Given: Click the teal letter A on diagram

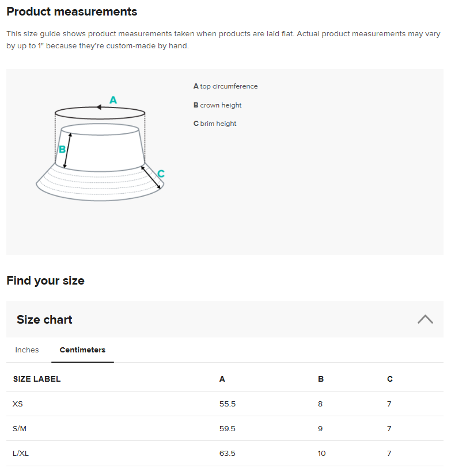Looking at the screenshot, I should pyautogui.click(x=113, y=100).
